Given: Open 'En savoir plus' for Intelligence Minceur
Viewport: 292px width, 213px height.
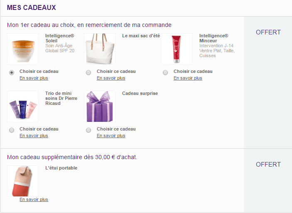Looking at the screenshot, I should [188, 78].
